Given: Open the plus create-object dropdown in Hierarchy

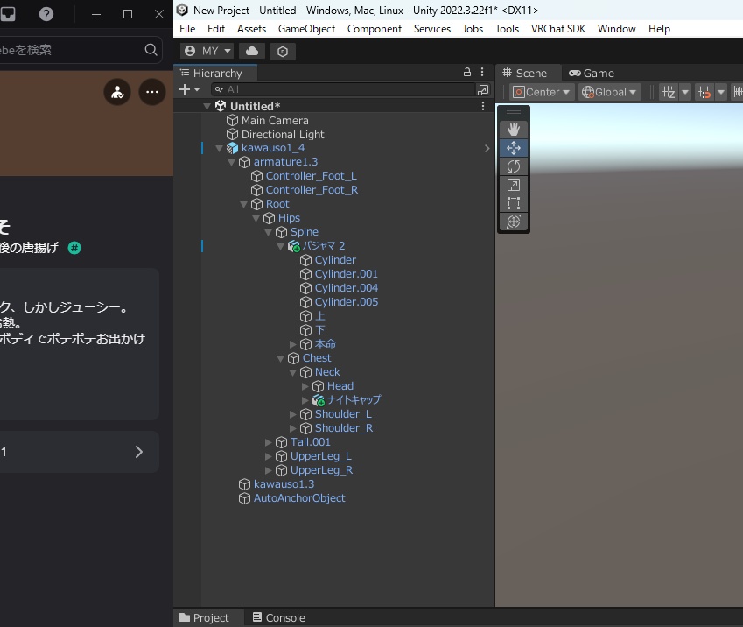Looking at the screenshot, I should point(190,89).
